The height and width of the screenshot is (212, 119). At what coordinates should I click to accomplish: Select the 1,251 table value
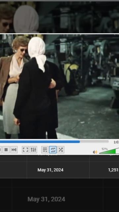pyautogui.click(x=113, y=170)
